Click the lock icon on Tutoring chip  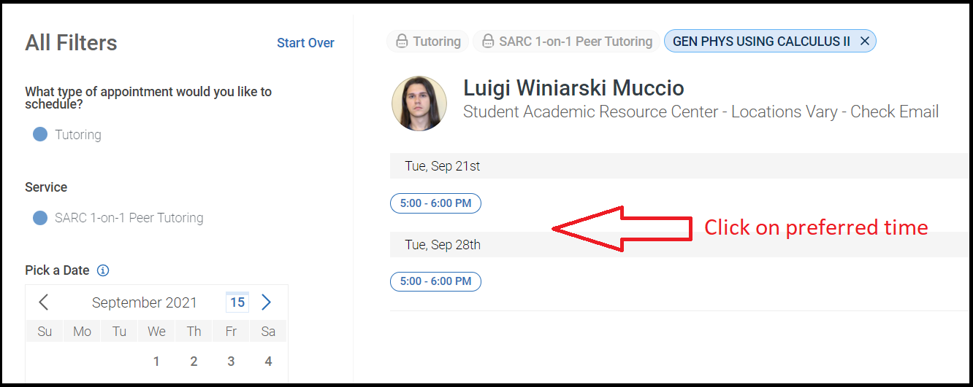pyautogui.click(x=401, y=42)
